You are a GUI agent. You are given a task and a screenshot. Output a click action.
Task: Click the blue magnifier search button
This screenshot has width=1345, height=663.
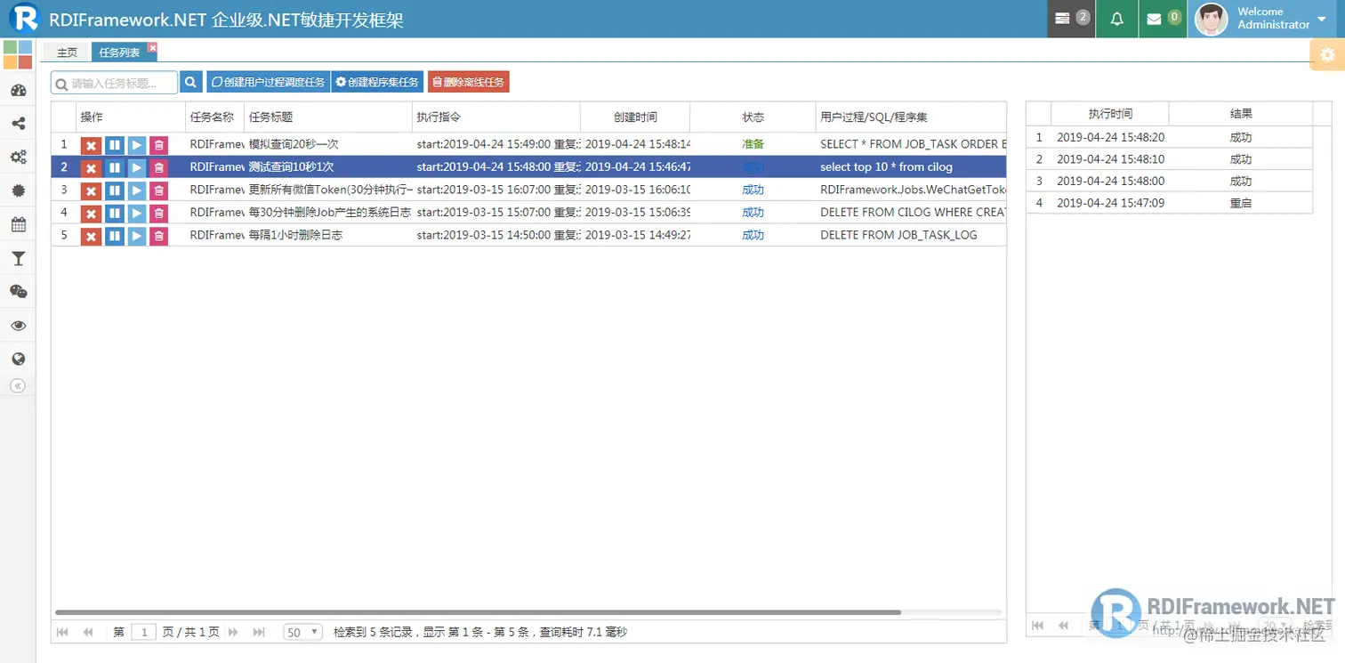point(191,83)
